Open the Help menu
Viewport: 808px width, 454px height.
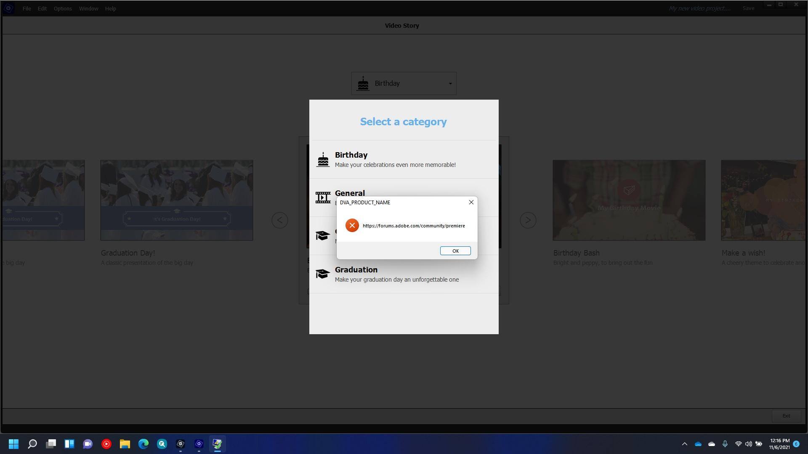(x=110, y=8)
